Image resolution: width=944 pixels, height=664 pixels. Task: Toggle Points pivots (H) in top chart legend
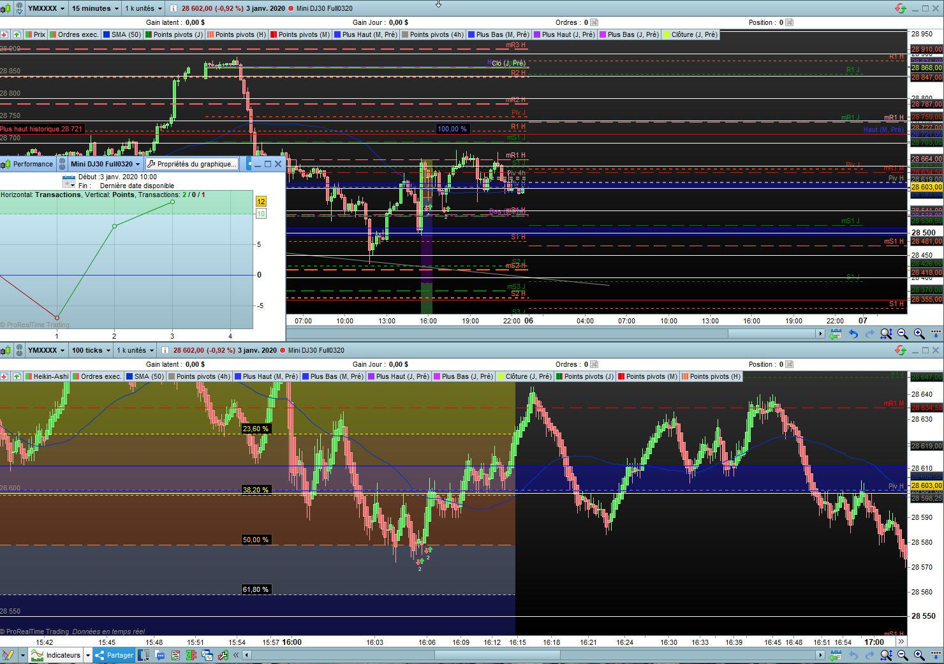click(237, 34)
